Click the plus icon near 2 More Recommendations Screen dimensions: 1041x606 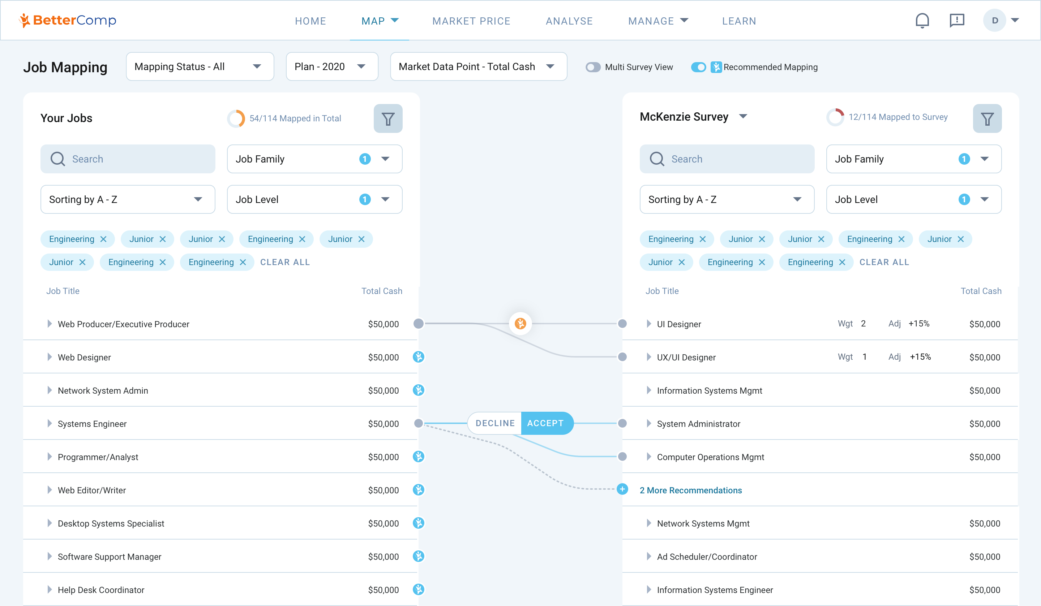[622, 490]
